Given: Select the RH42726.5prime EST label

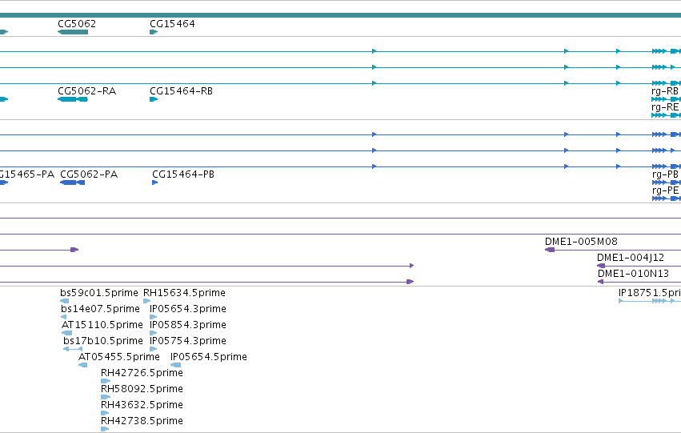Looking at the screenshot, I should point(142,373).
